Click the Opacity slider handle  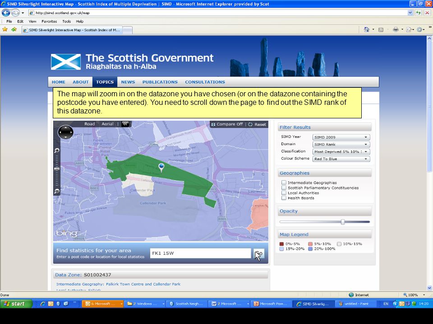[x=343, y=222]
